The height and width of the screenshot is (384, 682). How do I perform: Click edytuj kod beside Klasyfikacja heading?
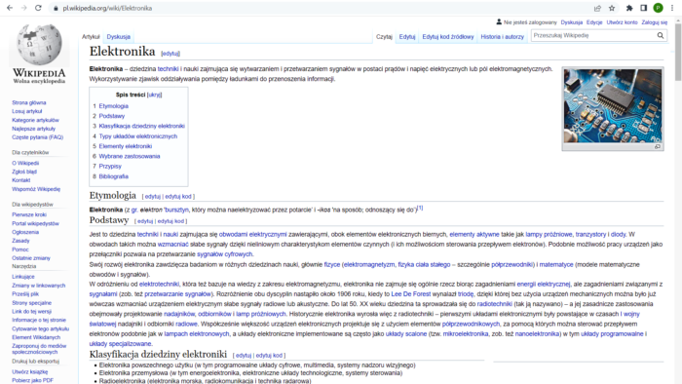point(269,356)
